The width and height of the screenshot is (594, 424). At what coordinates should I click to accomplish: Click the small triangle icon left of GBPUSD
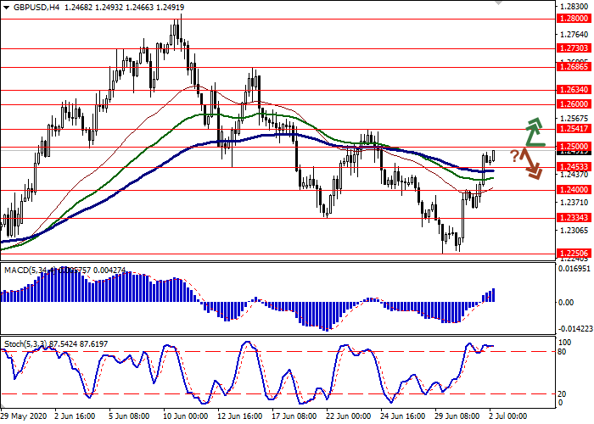(x=7, y=8)
